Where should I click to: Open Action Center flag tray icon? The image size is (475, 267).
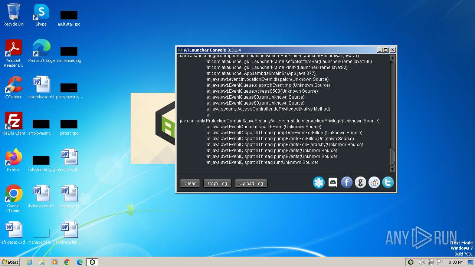(440, 262)
